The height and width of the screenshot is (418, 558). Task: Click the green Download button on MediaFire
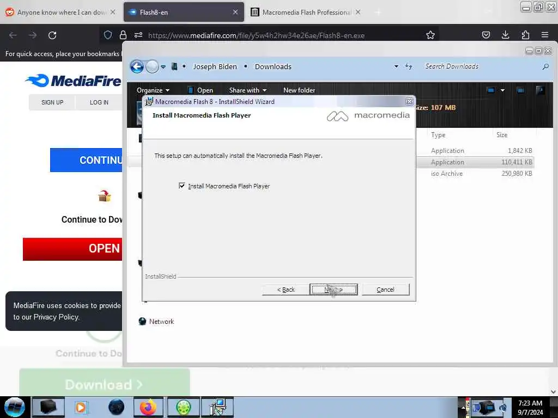(104, 383)
